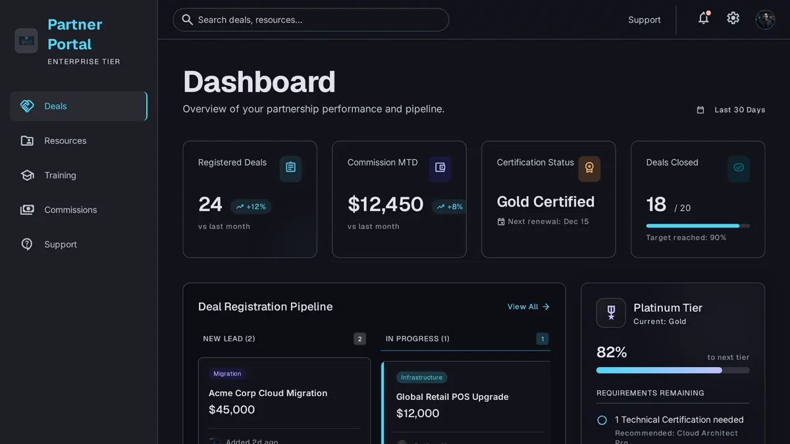This screenshot has height=444, width=790.
Task: Click the $12,000 deal amount
Action: tap(418, 413)
